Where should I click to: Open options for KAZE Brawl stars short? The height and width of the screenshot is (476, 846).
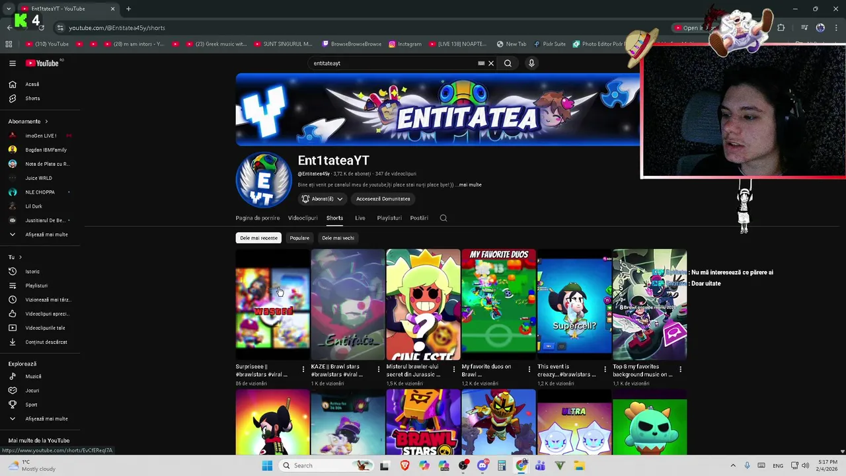tap(379, 369)
